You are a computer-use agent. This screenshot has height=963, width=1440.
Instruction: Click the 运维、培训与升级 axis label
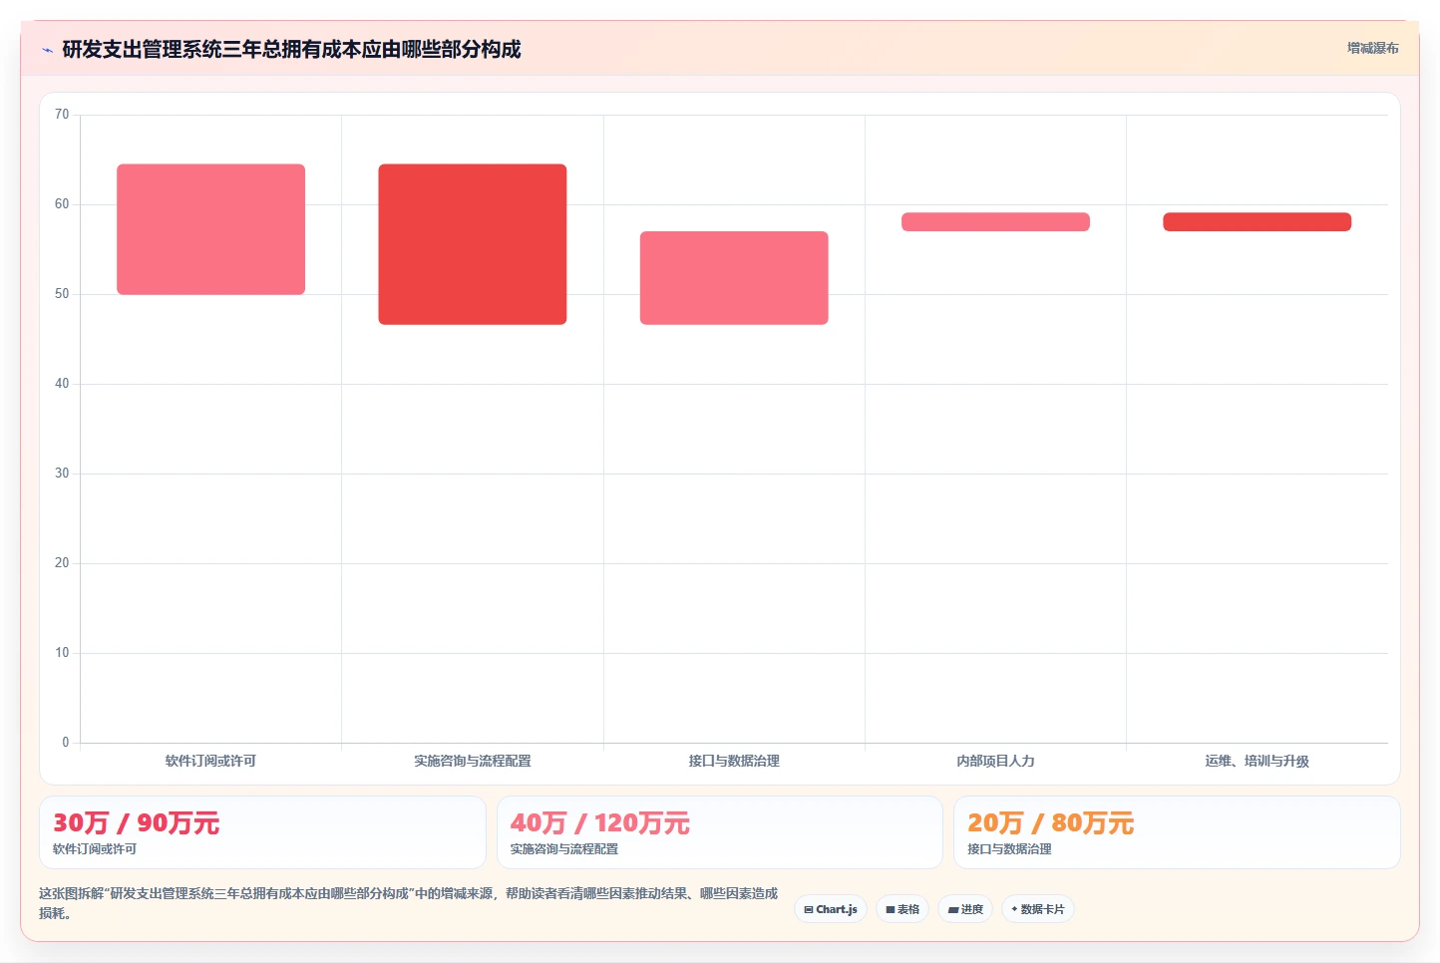click(1257, 761)
